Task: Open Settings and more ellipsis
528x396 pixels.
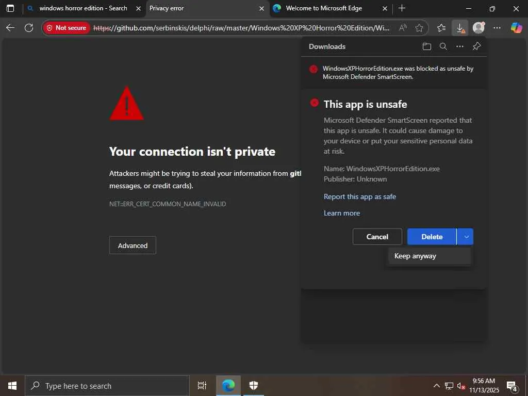Action: point(497,28)
